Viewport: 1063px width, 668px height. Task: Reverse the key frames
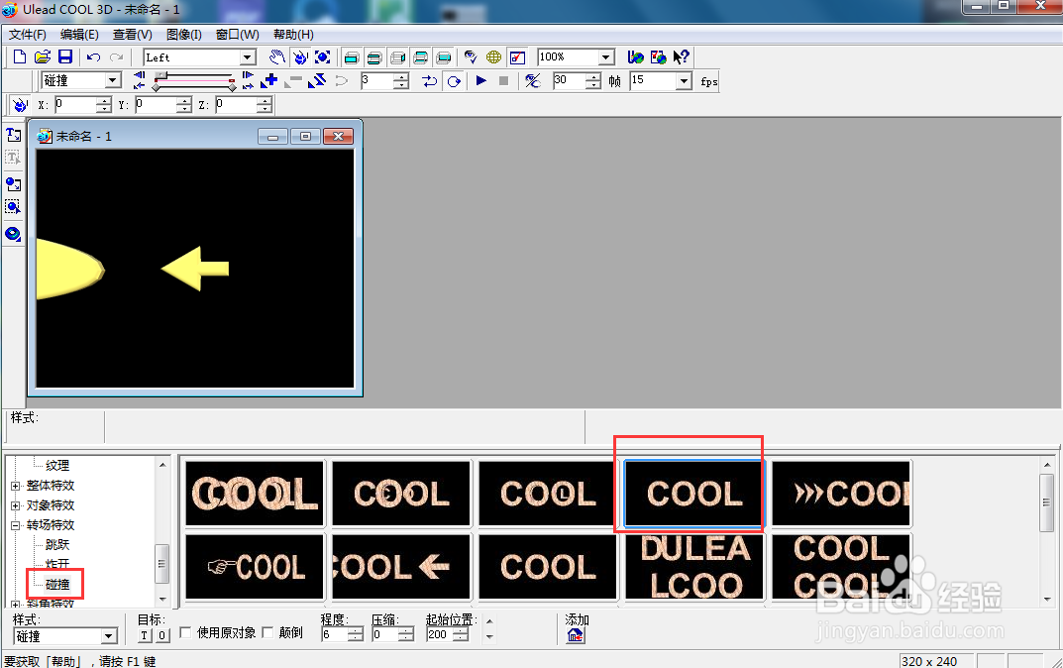point(317,80)
